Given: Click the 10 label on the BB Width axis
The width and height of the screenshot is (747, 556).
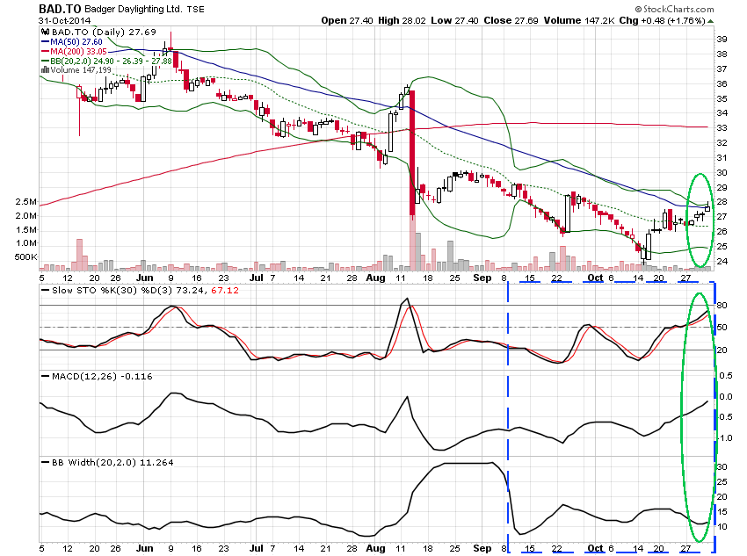Looking at the screenshot, I should coord(722,527).
